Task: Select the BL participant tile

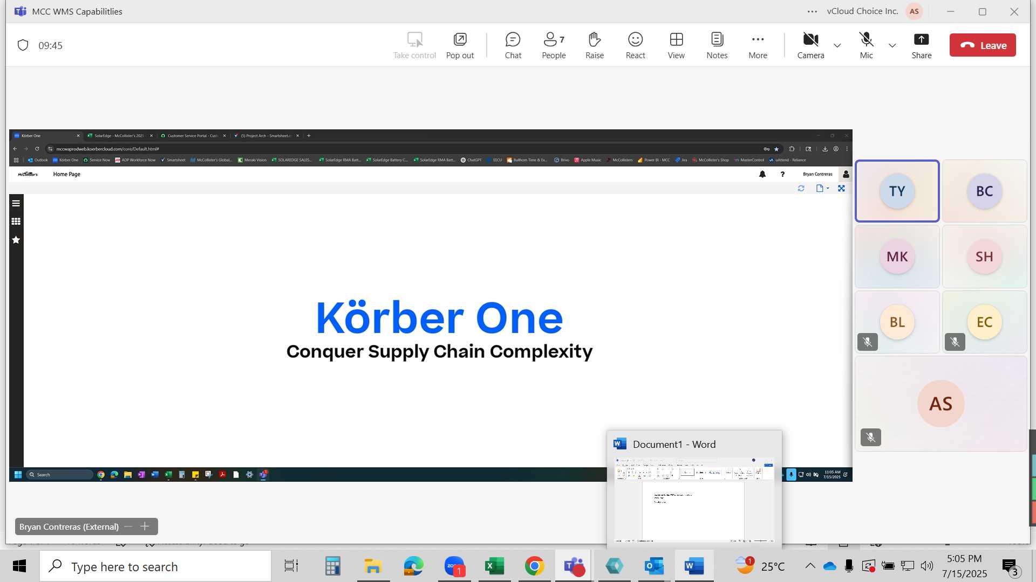Action: tap(897, 322)
